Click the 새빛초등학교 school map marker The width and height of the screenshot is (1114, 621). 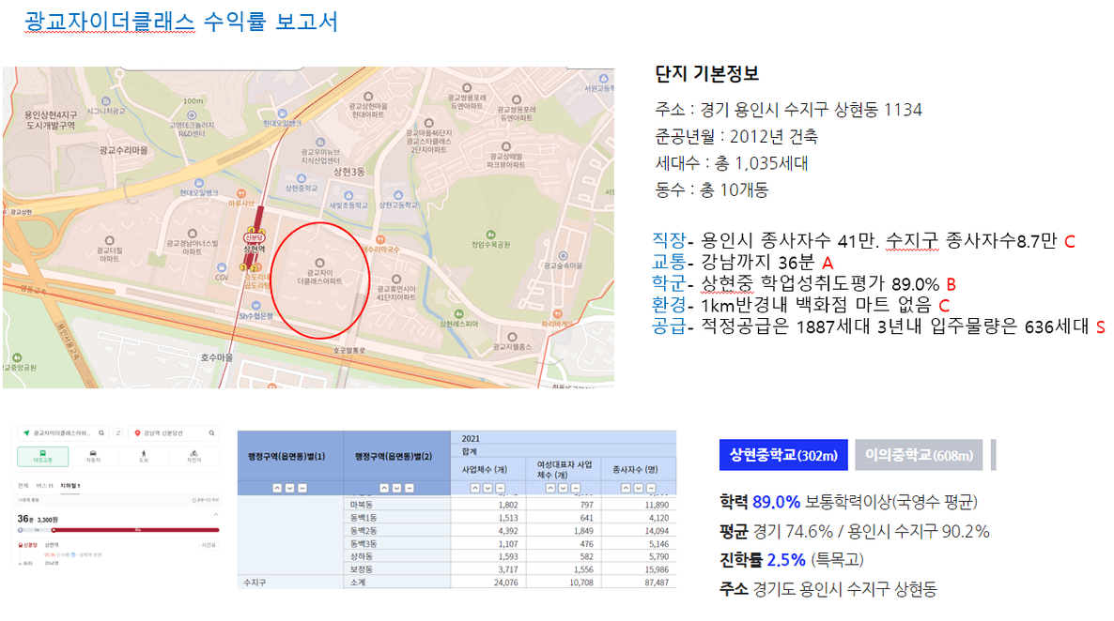[348, 195]
